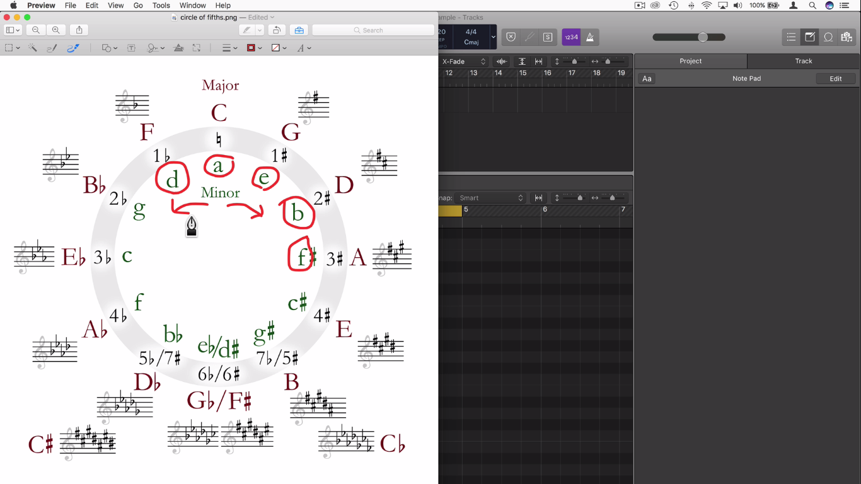Open the Fill Color swatch
Image resolution: width=861 pixels, height=484 pixels.
(279, 48)
